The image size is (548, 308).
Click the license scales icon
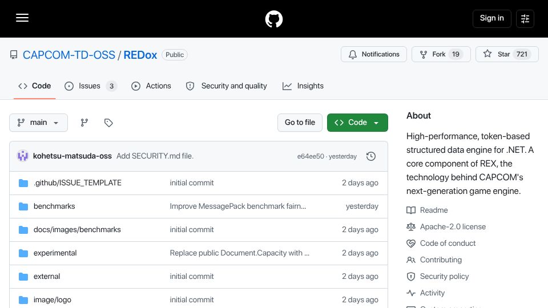click(x=411, y=226)
